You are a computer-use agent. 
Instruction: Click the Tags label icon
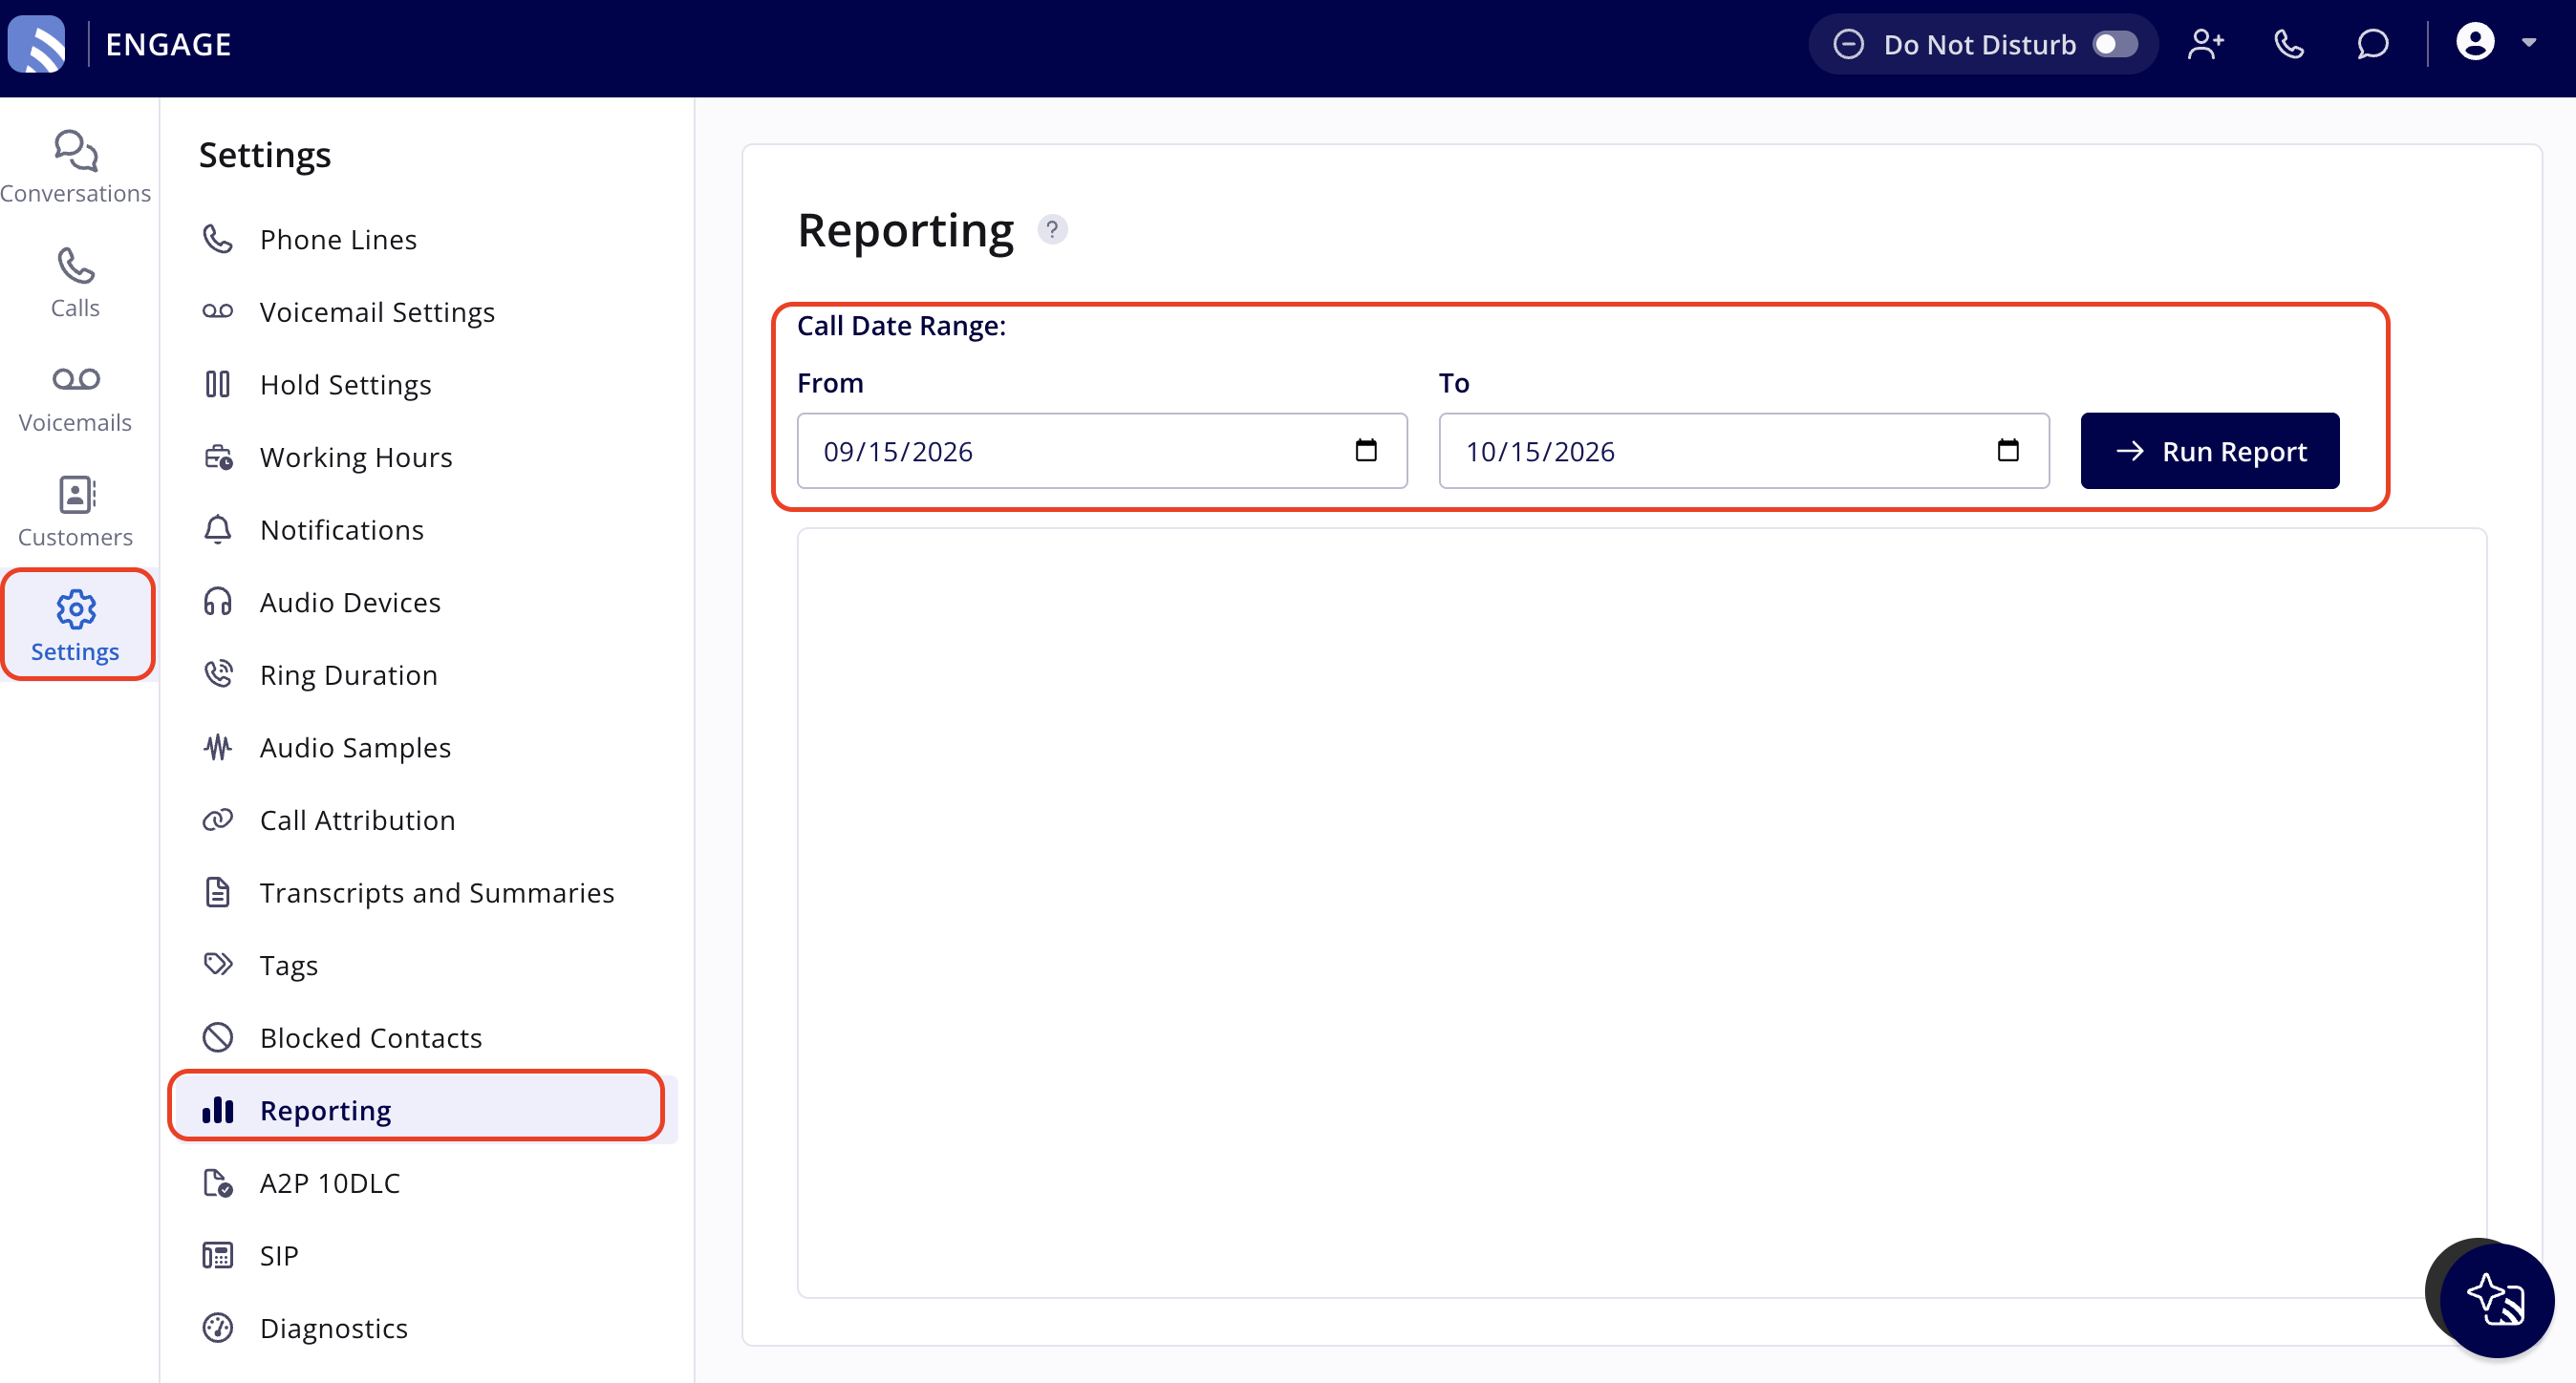[218, 965]
